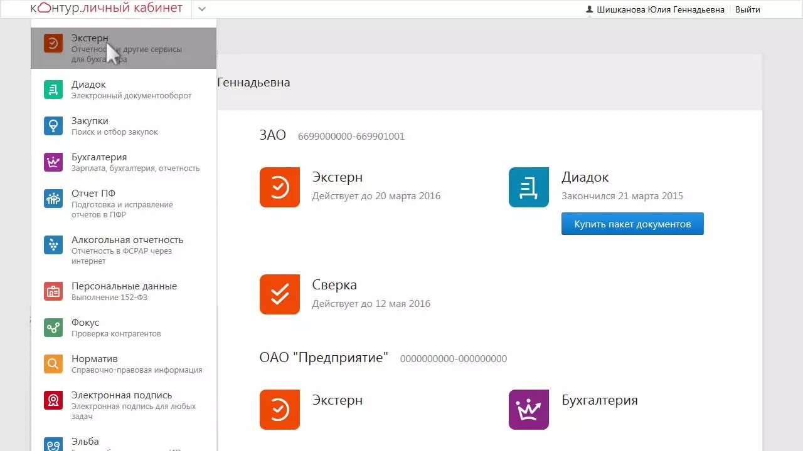
Task: Click the red Электронная подпись icon
Action: (53, 400)
